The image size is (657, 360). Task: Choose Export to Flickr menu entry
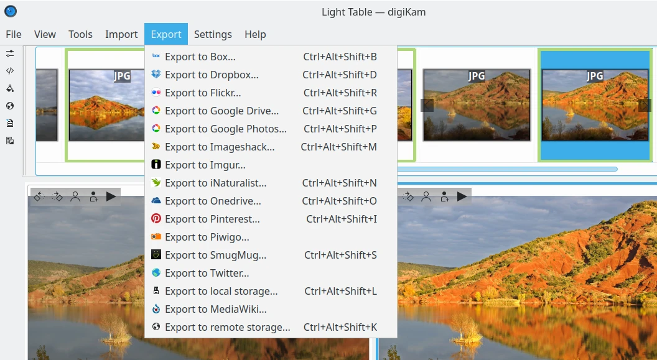tap(203, 93)
